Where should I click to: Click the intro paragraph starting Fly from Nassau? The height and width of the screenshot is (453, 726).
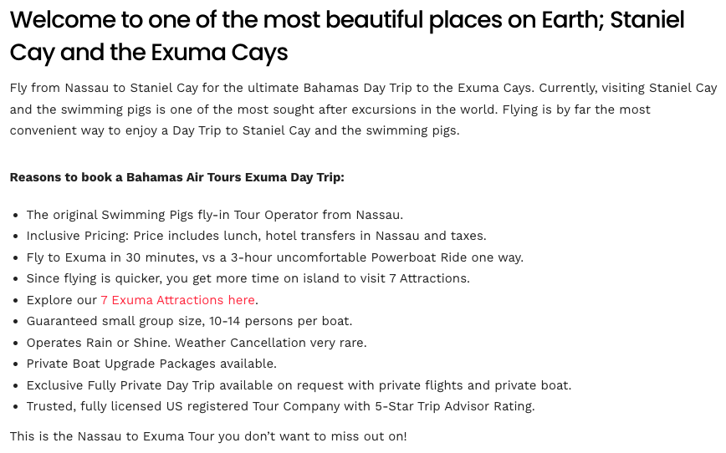point(364,109)
